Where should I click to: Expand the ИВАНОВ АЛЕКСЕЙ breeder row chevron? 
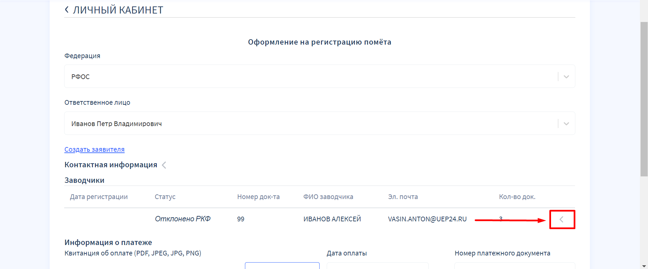562,219
